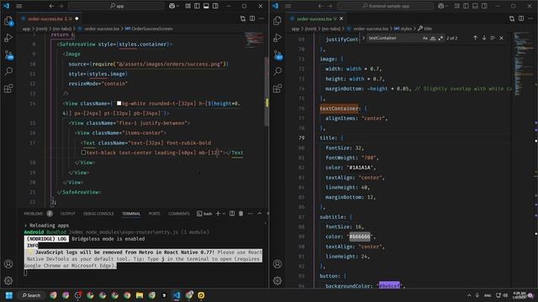538x302 pixels.
Task: Go to previous find match
Action: pyautogui.click(x=475, y=38)
